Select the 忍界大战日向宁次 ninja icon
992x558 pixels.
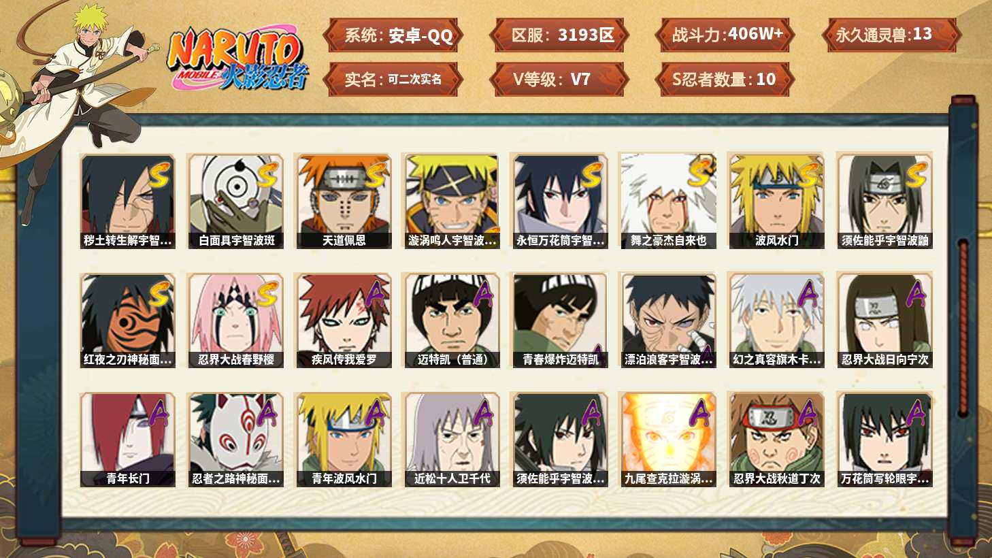point(884,321)
